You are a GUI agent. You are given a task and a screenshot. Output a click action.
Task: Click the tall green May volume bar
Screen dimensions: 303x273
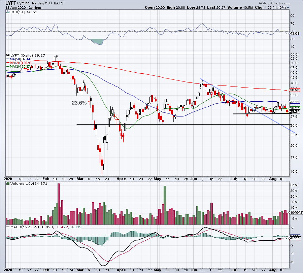[x=165, y=205]
